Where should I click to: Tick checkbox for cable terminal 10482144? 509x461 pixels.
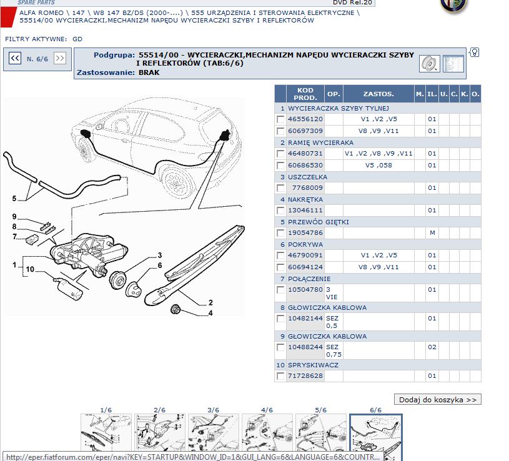(x=280, y=319)
